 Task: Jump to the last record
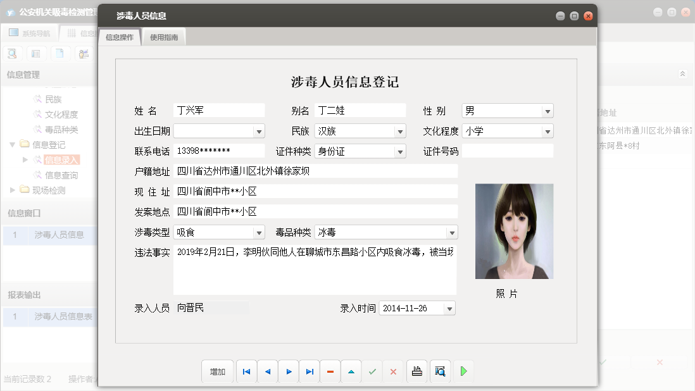(309, 371)
